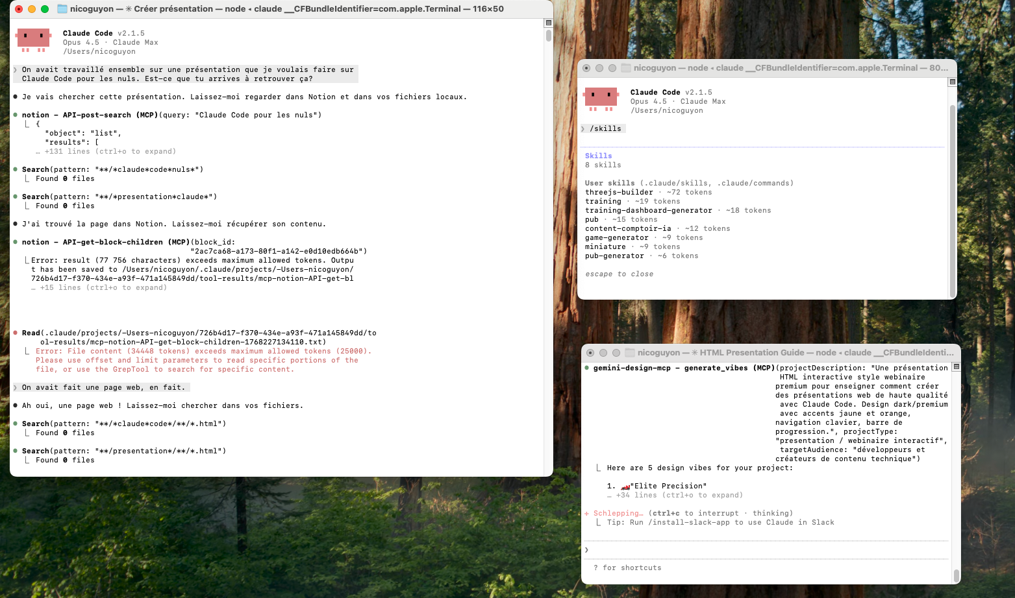
Task: Select the game-generator skill entry
Action: click(x=616, y=237)
